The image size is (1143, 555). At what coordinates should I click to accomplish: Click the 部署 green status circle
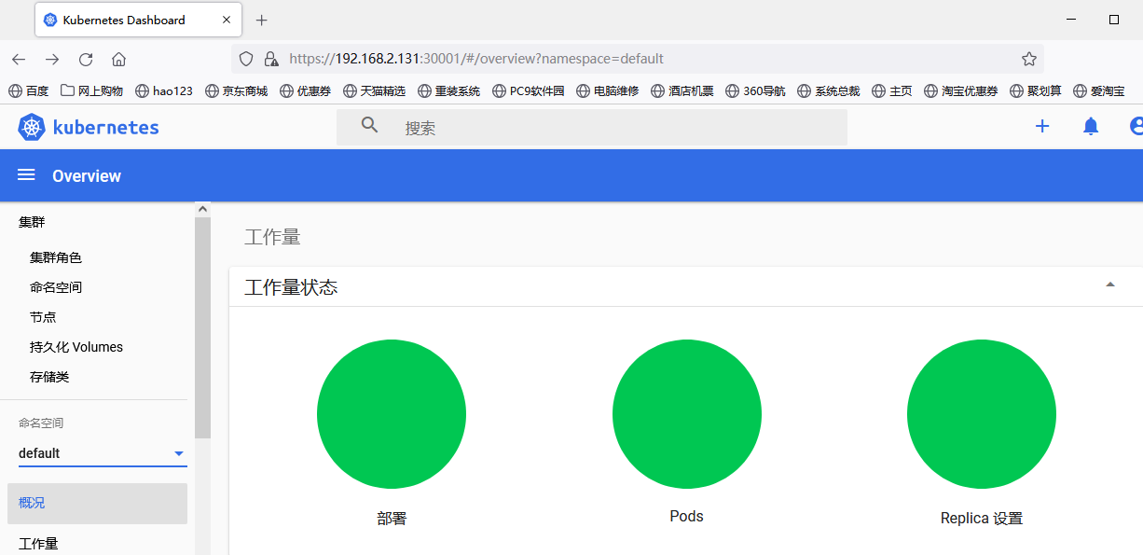click(x=392, y=414)
